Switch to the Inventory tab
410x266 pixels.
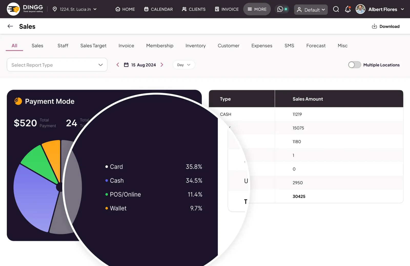click(196, 46)
